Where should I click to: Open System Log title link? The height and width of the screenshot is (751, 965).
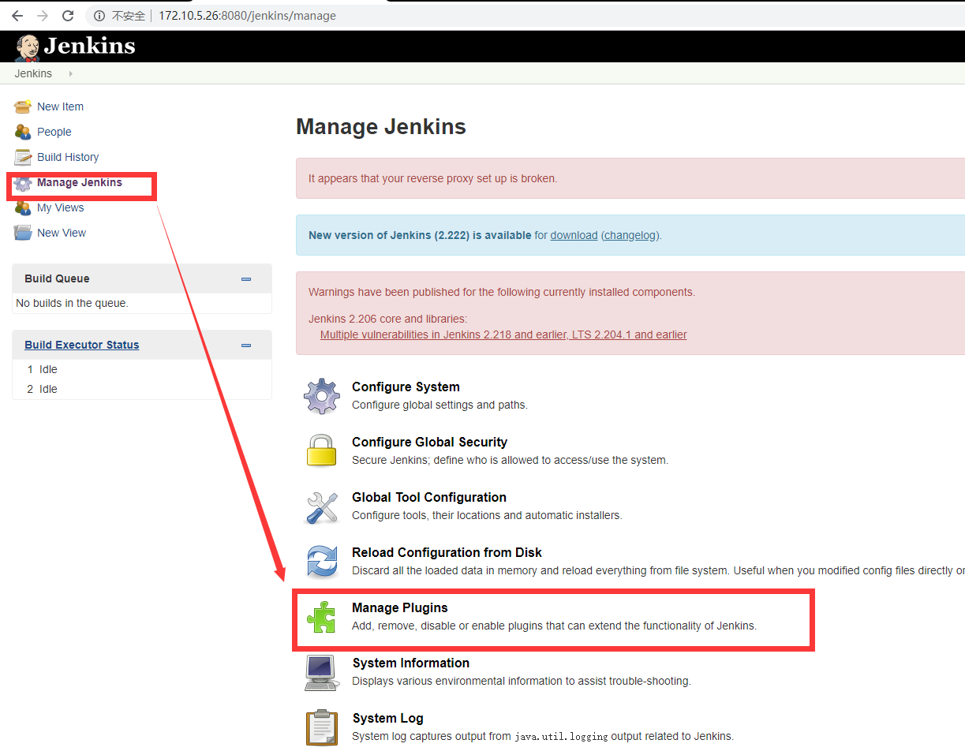click(x=388, y=718)
